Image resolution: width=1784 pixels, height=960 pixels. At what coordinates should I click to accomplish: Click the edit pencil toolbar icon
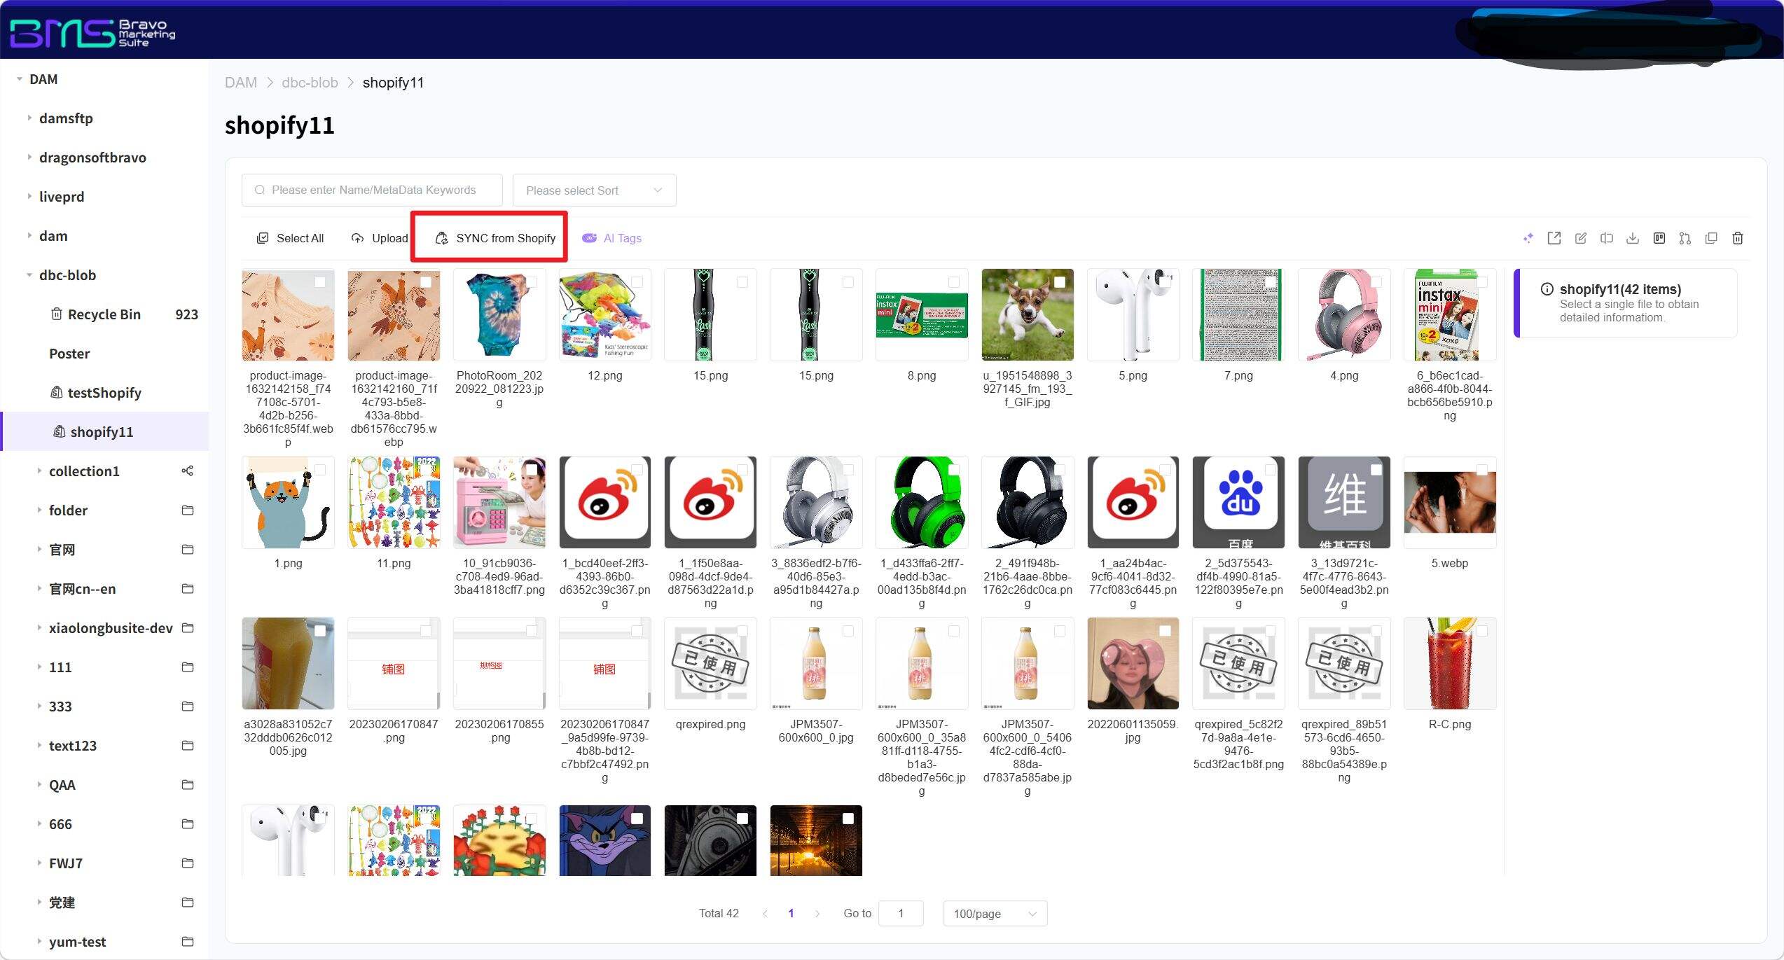(1580, 238)
